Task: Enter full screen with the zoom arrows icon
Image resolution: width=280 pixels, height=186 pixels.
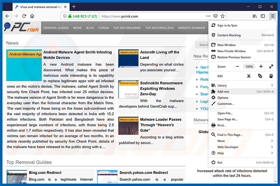Action: pos(271,67)
